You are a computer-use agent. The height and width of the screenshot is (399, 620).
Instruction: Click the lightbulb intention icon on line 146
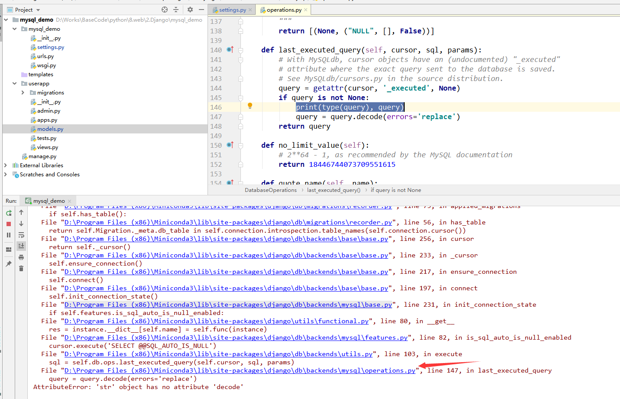click(x=250, y=106)
